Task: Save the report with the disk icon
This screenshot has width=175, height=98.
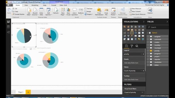Action: pyautogui.click(x=11, y=2)
